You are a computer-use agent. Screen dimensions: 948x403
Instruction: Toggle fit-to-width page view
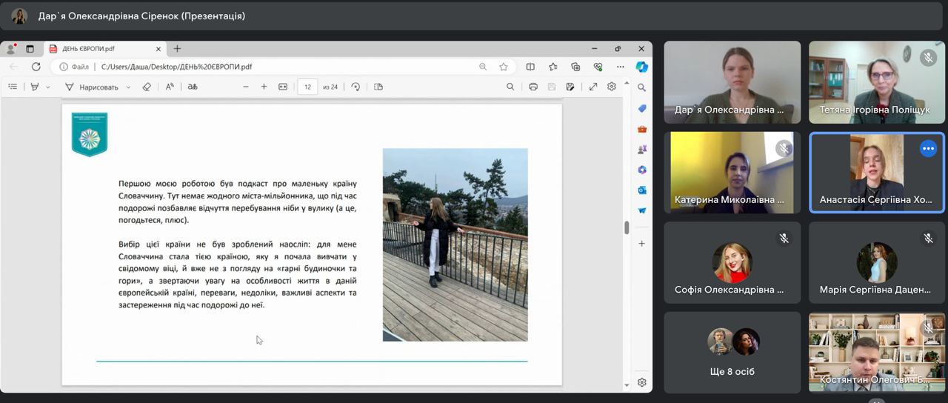coord(282,87)
